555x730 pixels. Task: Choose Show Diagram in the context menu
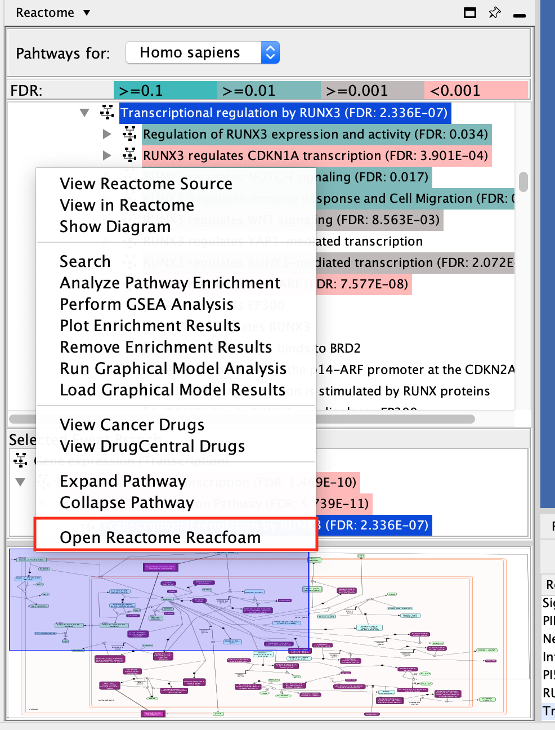tap(115, 226)
